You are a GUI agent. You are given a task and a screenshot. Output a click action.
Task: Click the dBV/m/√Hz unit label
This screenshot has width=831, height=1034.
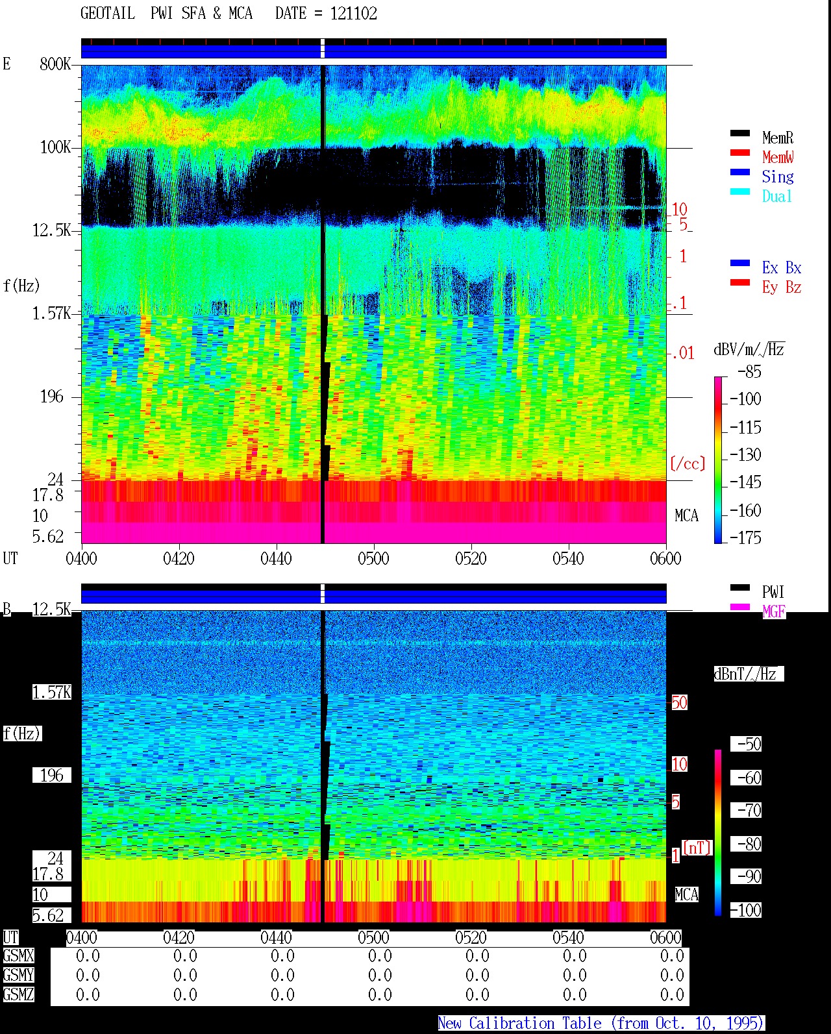[749, 349]
